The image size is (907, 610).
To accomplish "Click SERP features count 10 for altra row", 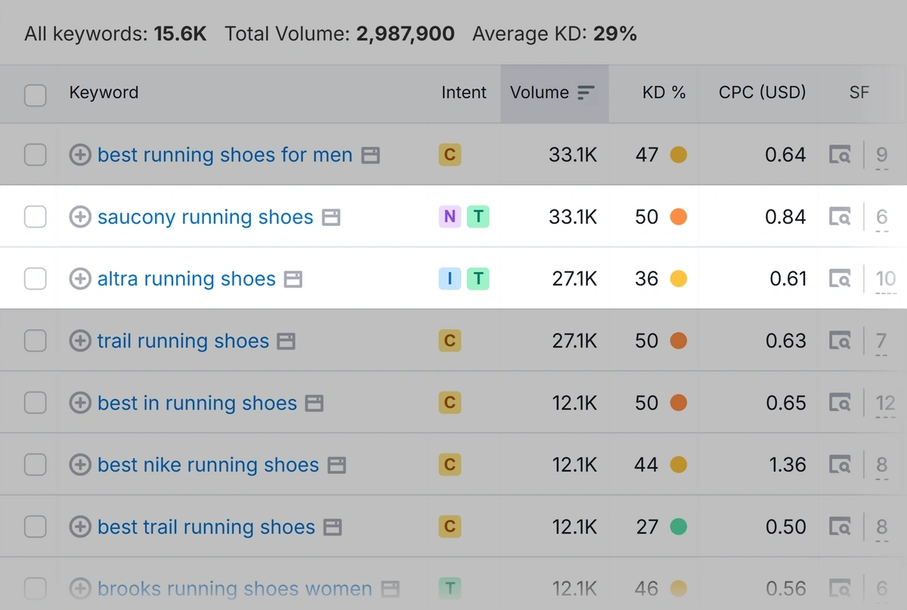I will (x=886, y=279).
